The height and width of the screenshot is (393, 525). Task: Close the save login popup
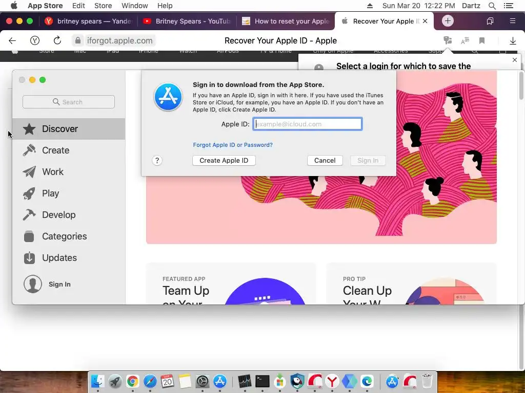515,60
